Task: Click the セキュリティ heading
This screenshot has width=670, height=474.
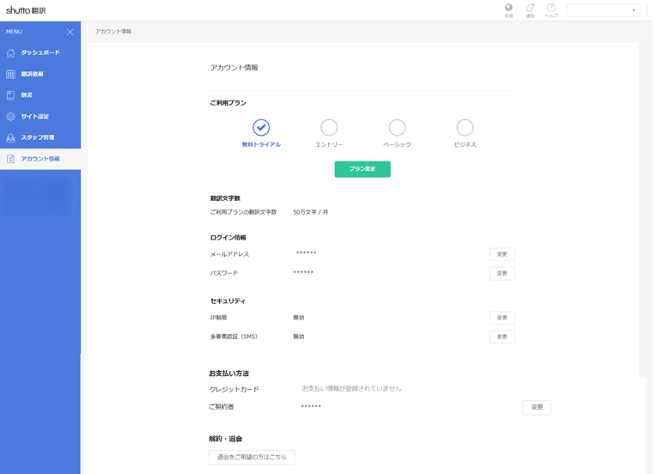Action: pos(228,301)
